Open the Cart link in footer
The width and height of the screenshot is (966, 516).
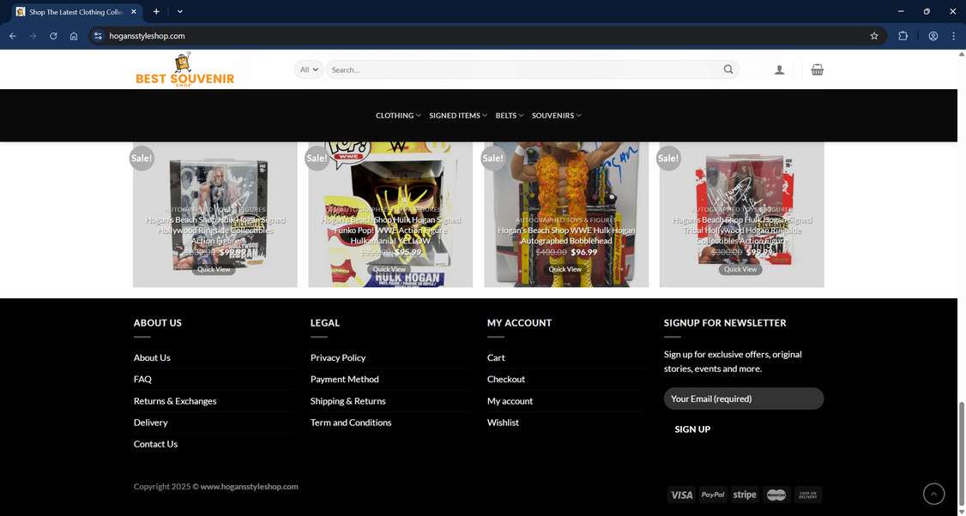pyautogui.click(x=496, y=357)
